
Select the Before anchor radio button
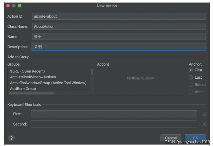[x=191, y=85]
